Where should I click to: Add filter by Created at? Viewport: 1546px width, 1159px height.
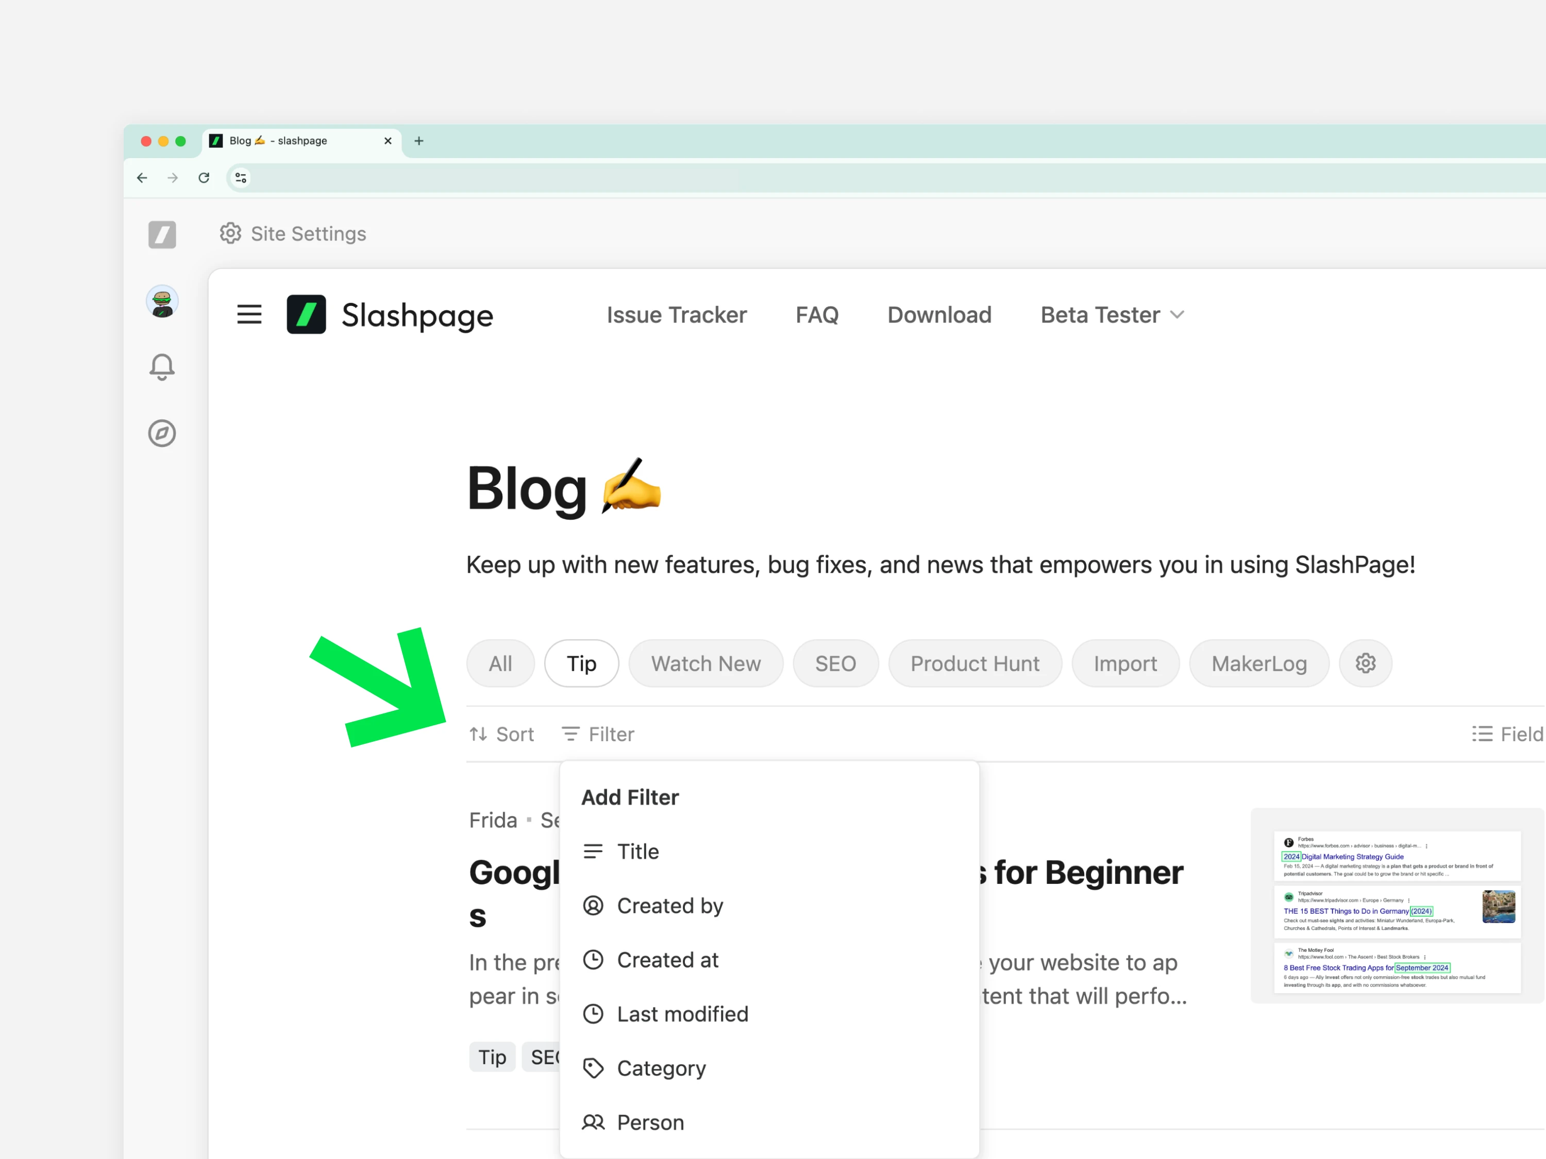coord(769,960)
